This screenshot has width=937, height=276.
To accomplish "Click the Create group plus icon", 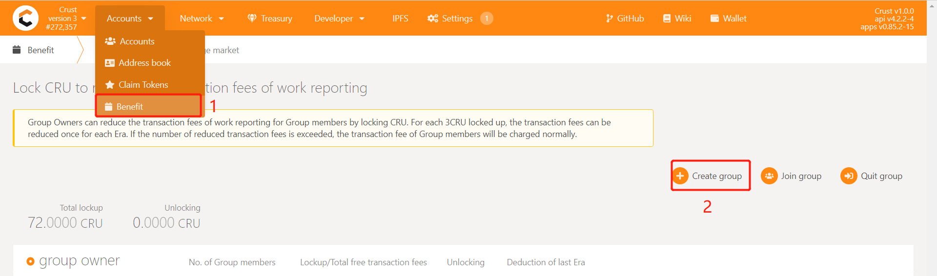I will pyautogui.click(x=680, y=176).
